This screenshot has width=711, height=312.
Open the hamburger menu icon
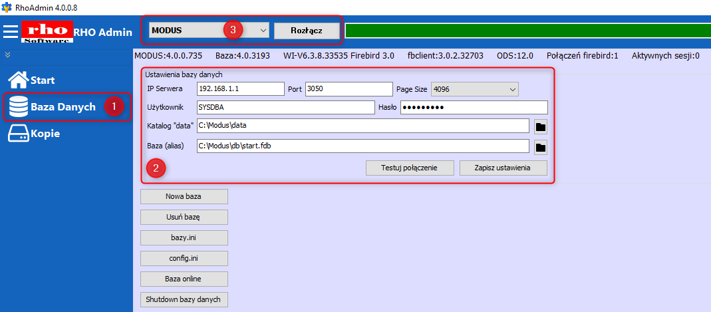[10, 31]
